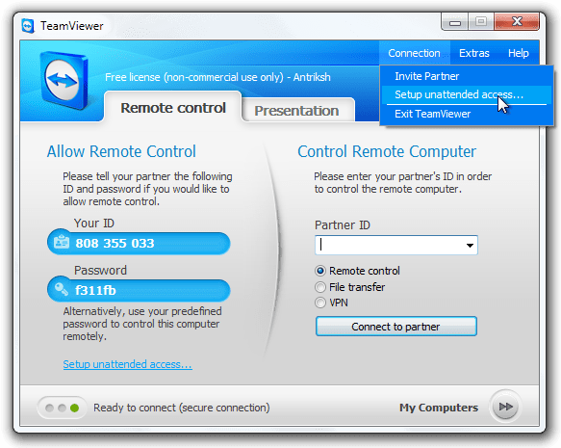Click the key icon beside the password
The image size is (561, 448).
(62, 289)
